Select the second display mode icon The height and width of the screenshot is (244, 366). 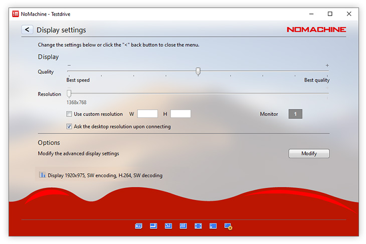point(153,226)
